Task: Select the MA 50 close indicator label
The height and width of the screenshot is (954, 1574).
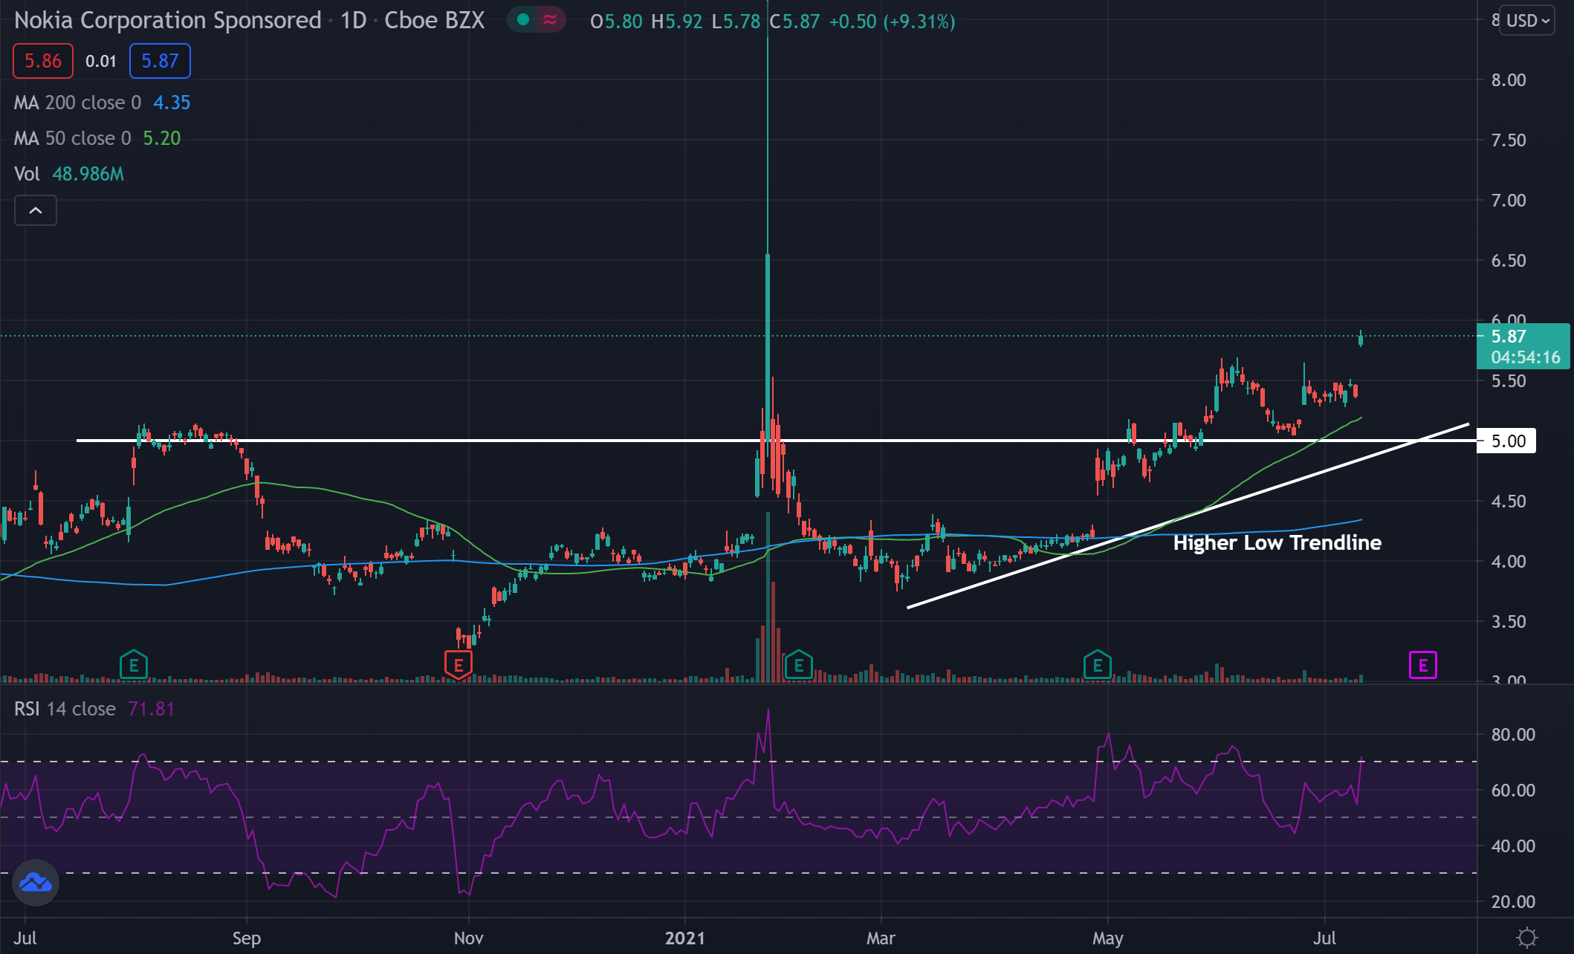Action: point(72,138)
